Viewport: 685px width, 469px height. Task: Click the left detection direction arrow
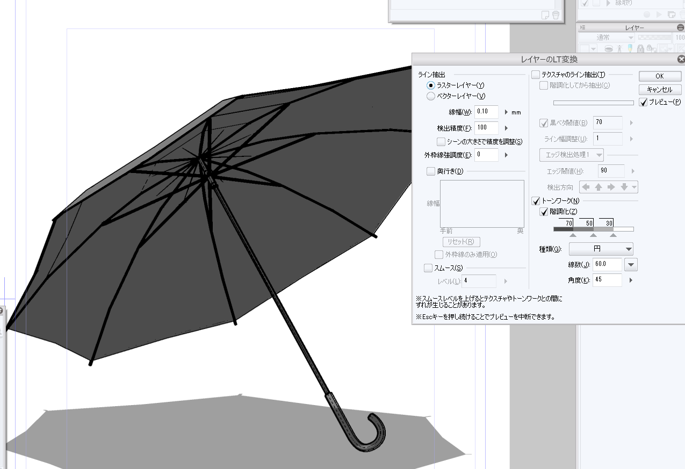click(x=586, y=187)
